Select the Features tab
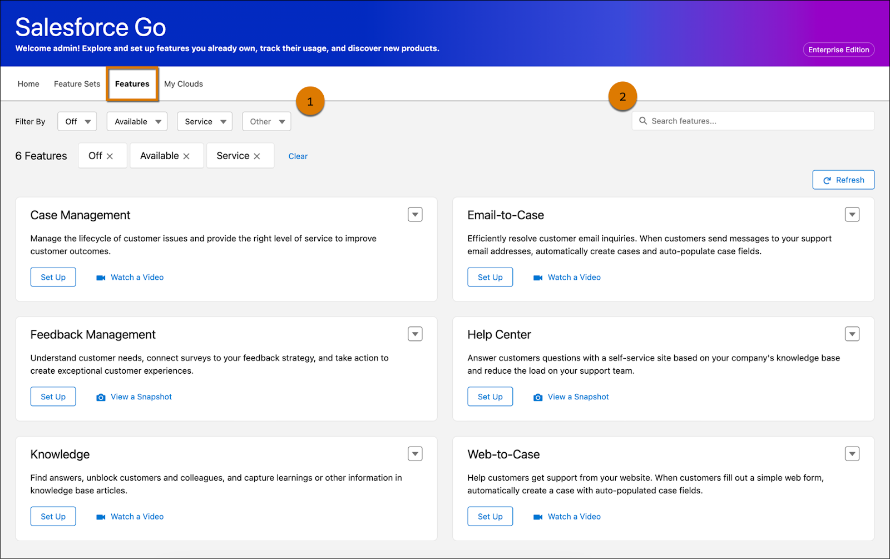The width and height of the screenshot is (890, 559). [x=132, y=84]
